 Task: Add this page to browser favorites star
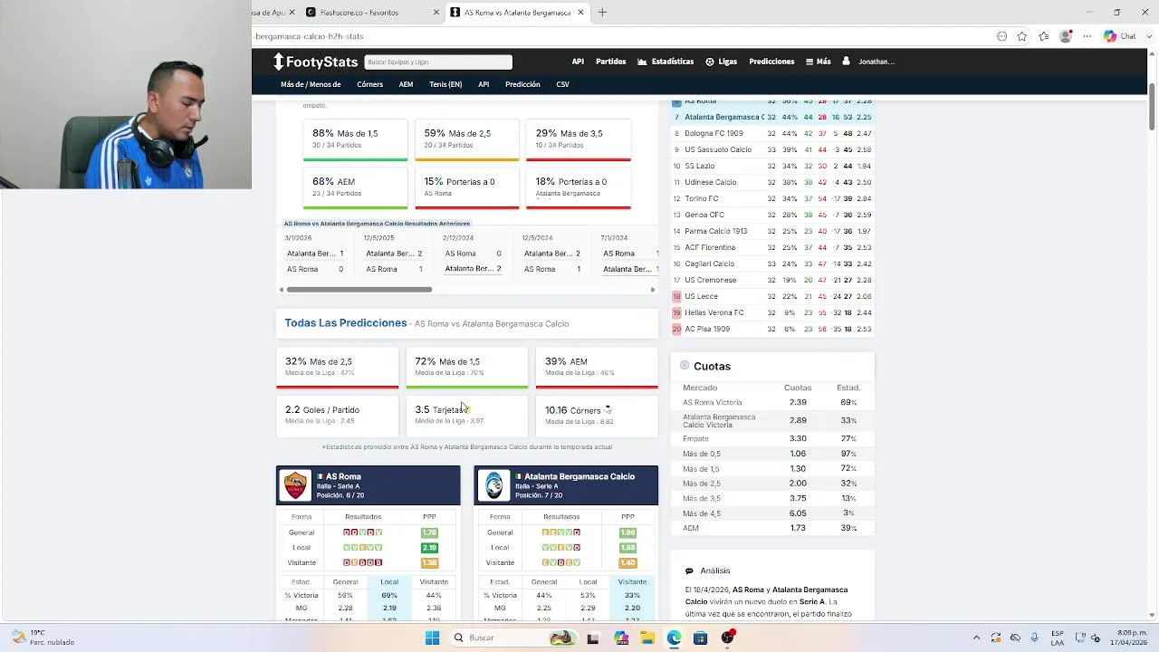click(1022, 36)
